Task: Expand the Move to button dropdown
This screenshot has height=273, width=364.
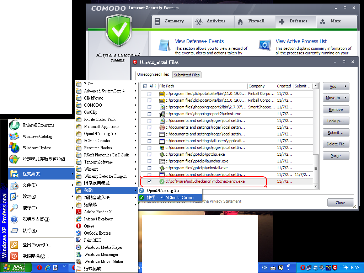Action: [346, 98]
